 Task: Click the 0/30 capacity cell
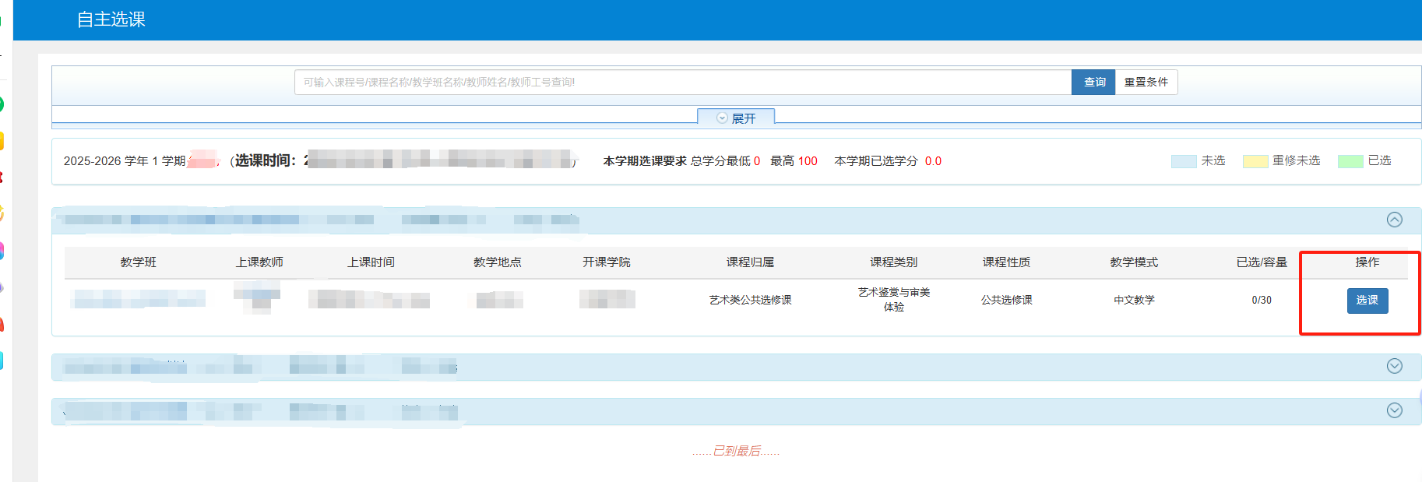click(1262, 301)
